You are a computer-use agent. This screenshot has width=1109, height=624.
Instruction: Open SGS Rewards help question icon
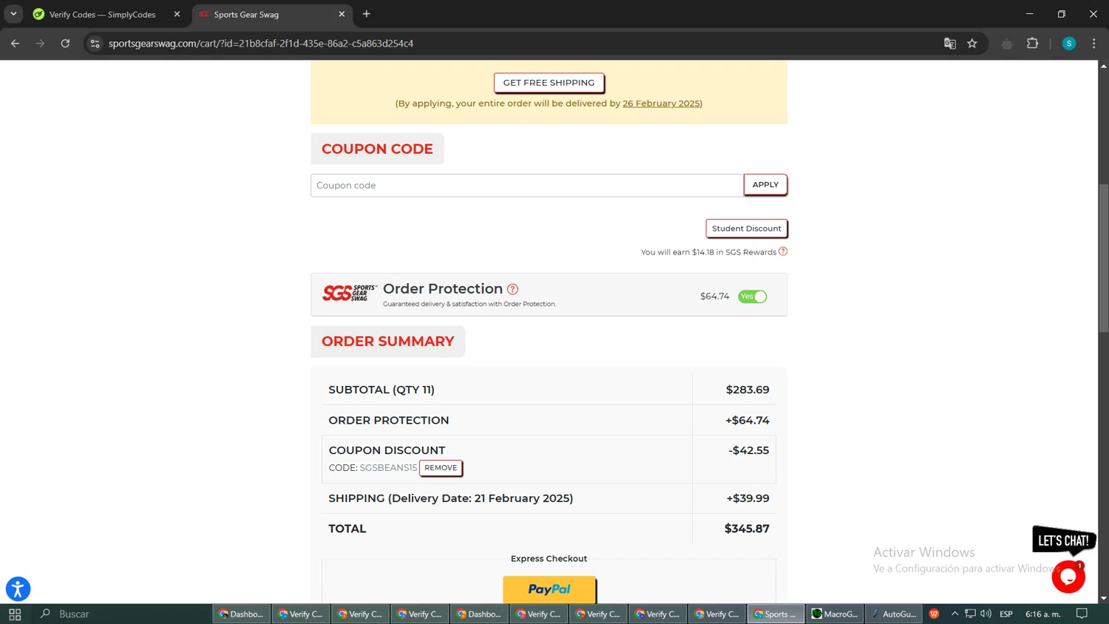click(x=783, y=251)
